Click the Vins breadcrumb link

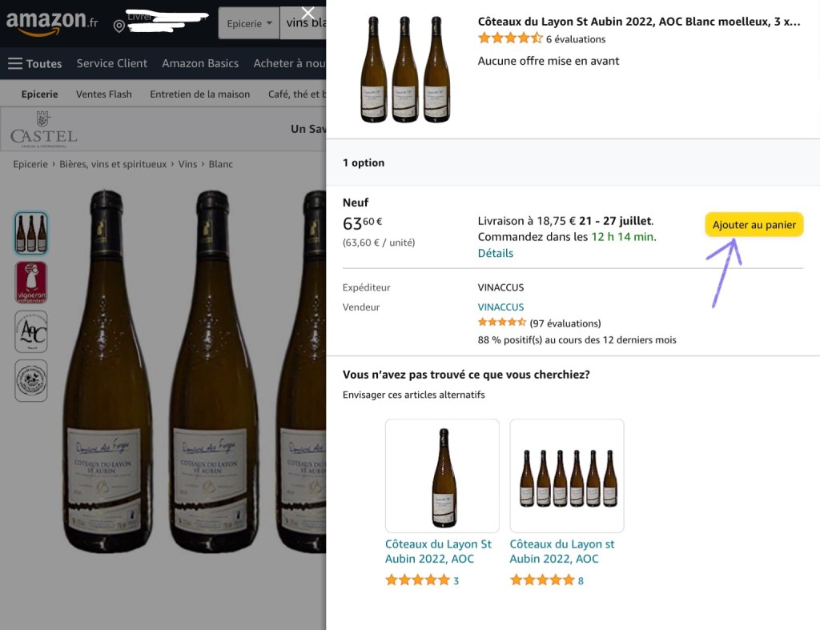point(187,164)
